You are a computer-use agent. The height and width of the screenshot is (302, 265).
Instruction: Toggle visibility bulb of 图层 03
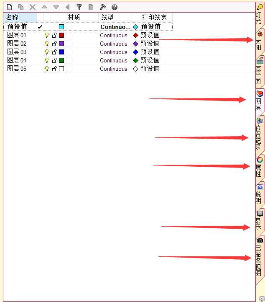point(47,52)
